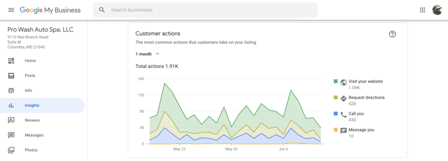This screenshot has height=161, width=448.
Task: Click the Reviews icon in sidebar
Action: click(11, 120)
